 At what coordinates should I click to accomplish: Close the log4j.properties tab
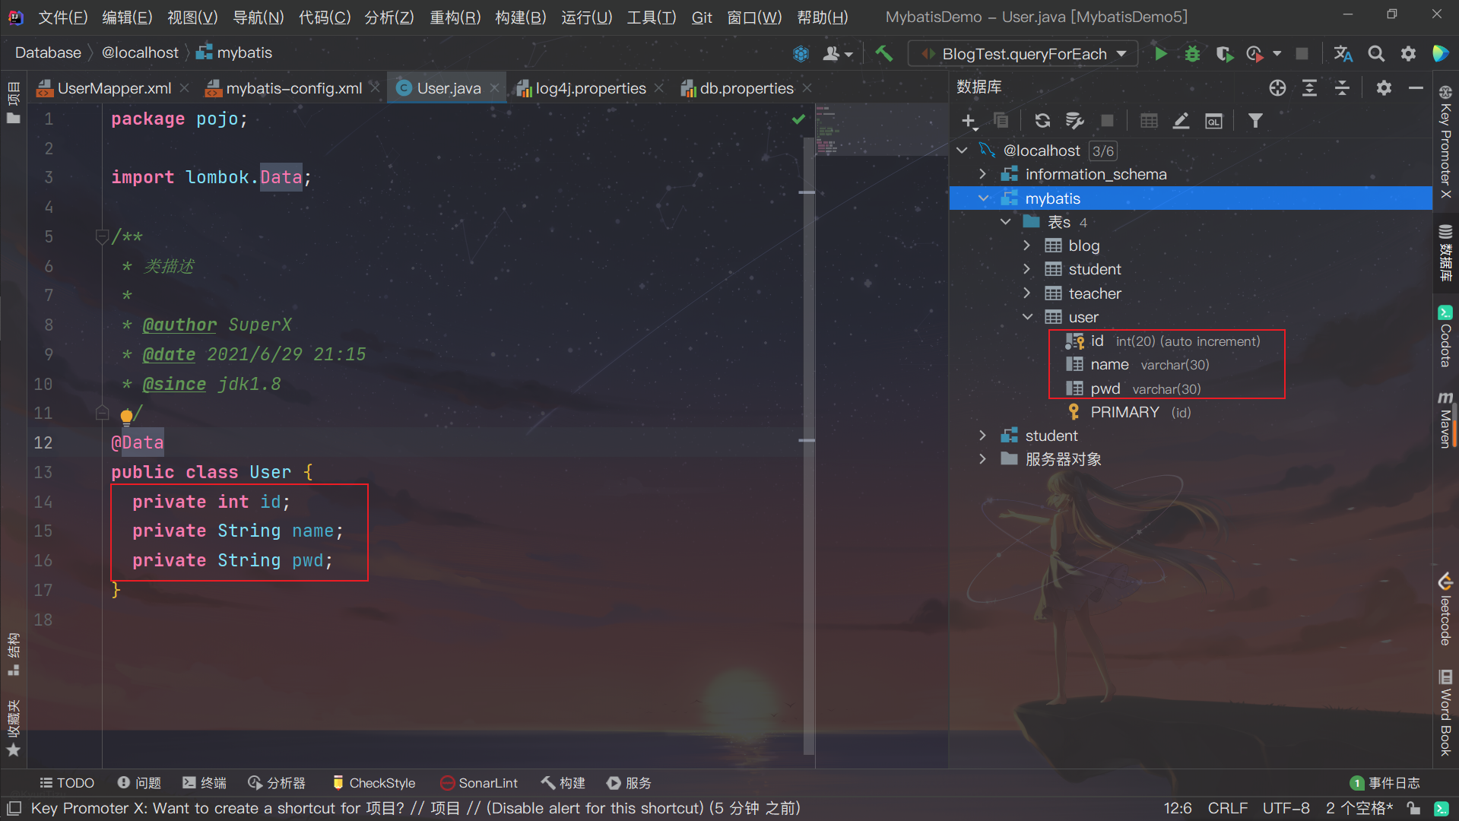tap(658, 88)
